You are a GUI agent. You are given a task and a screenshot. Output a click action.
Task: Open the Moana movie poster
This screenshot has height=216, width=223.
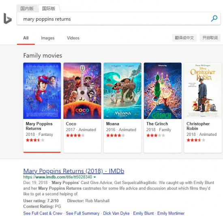click(122, 91)
